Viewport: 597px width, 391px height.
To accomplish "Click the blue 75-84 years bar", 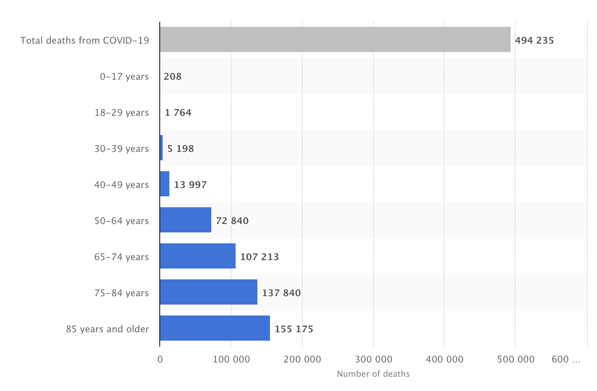I will 208,292.
